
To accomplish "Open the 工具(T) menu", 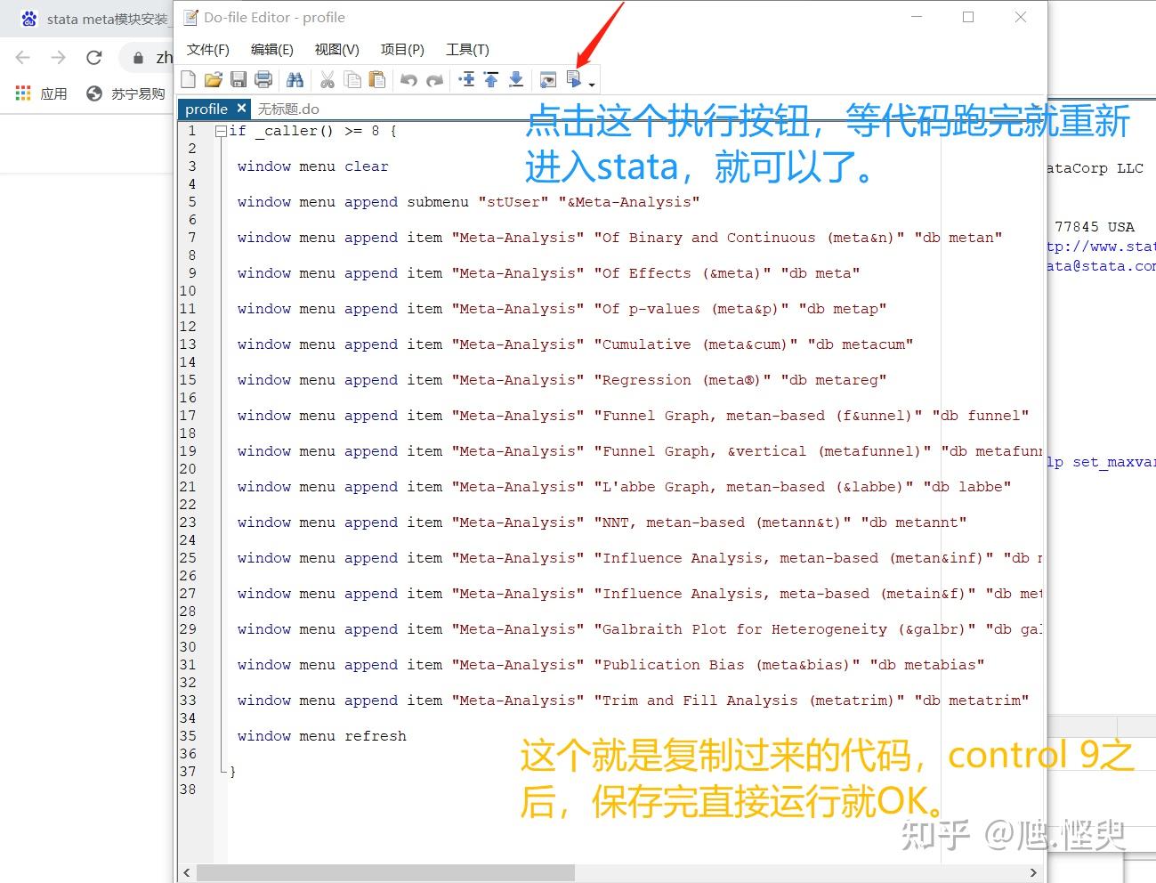I will (x=467, y=50).
